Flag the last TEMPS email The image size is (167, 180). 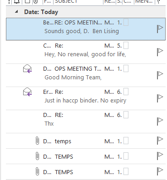click(x=160, y=171)
